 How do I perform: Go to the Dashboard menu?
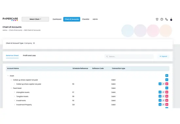57,19
